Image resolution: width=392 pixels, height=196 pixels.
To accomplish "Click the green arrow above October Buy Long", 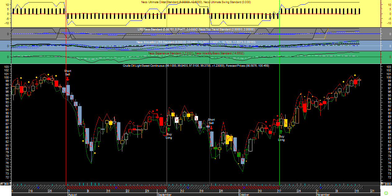I will [281, 131].
